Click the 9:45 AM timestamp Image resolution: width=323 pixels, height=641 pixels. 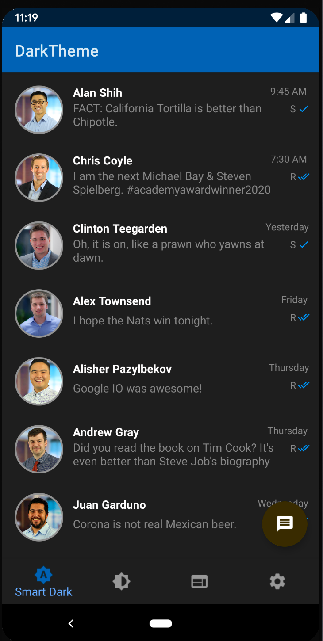pyautogui.click(x=288, y=92)
